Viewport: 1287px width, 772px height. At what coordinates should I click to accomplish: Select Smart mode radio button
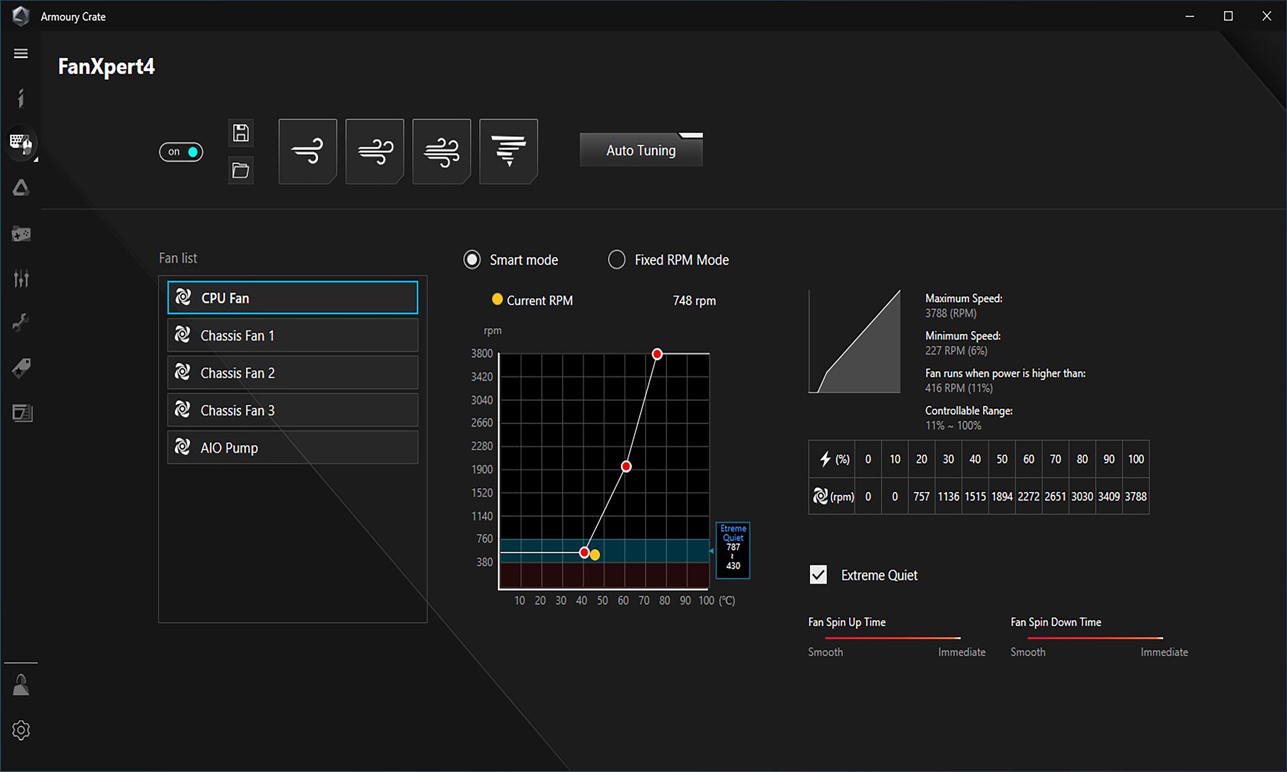[x=472, y=260]
